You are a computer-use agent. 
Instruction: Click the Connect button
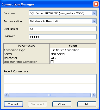pyautogui.click(x=13, y=104)
